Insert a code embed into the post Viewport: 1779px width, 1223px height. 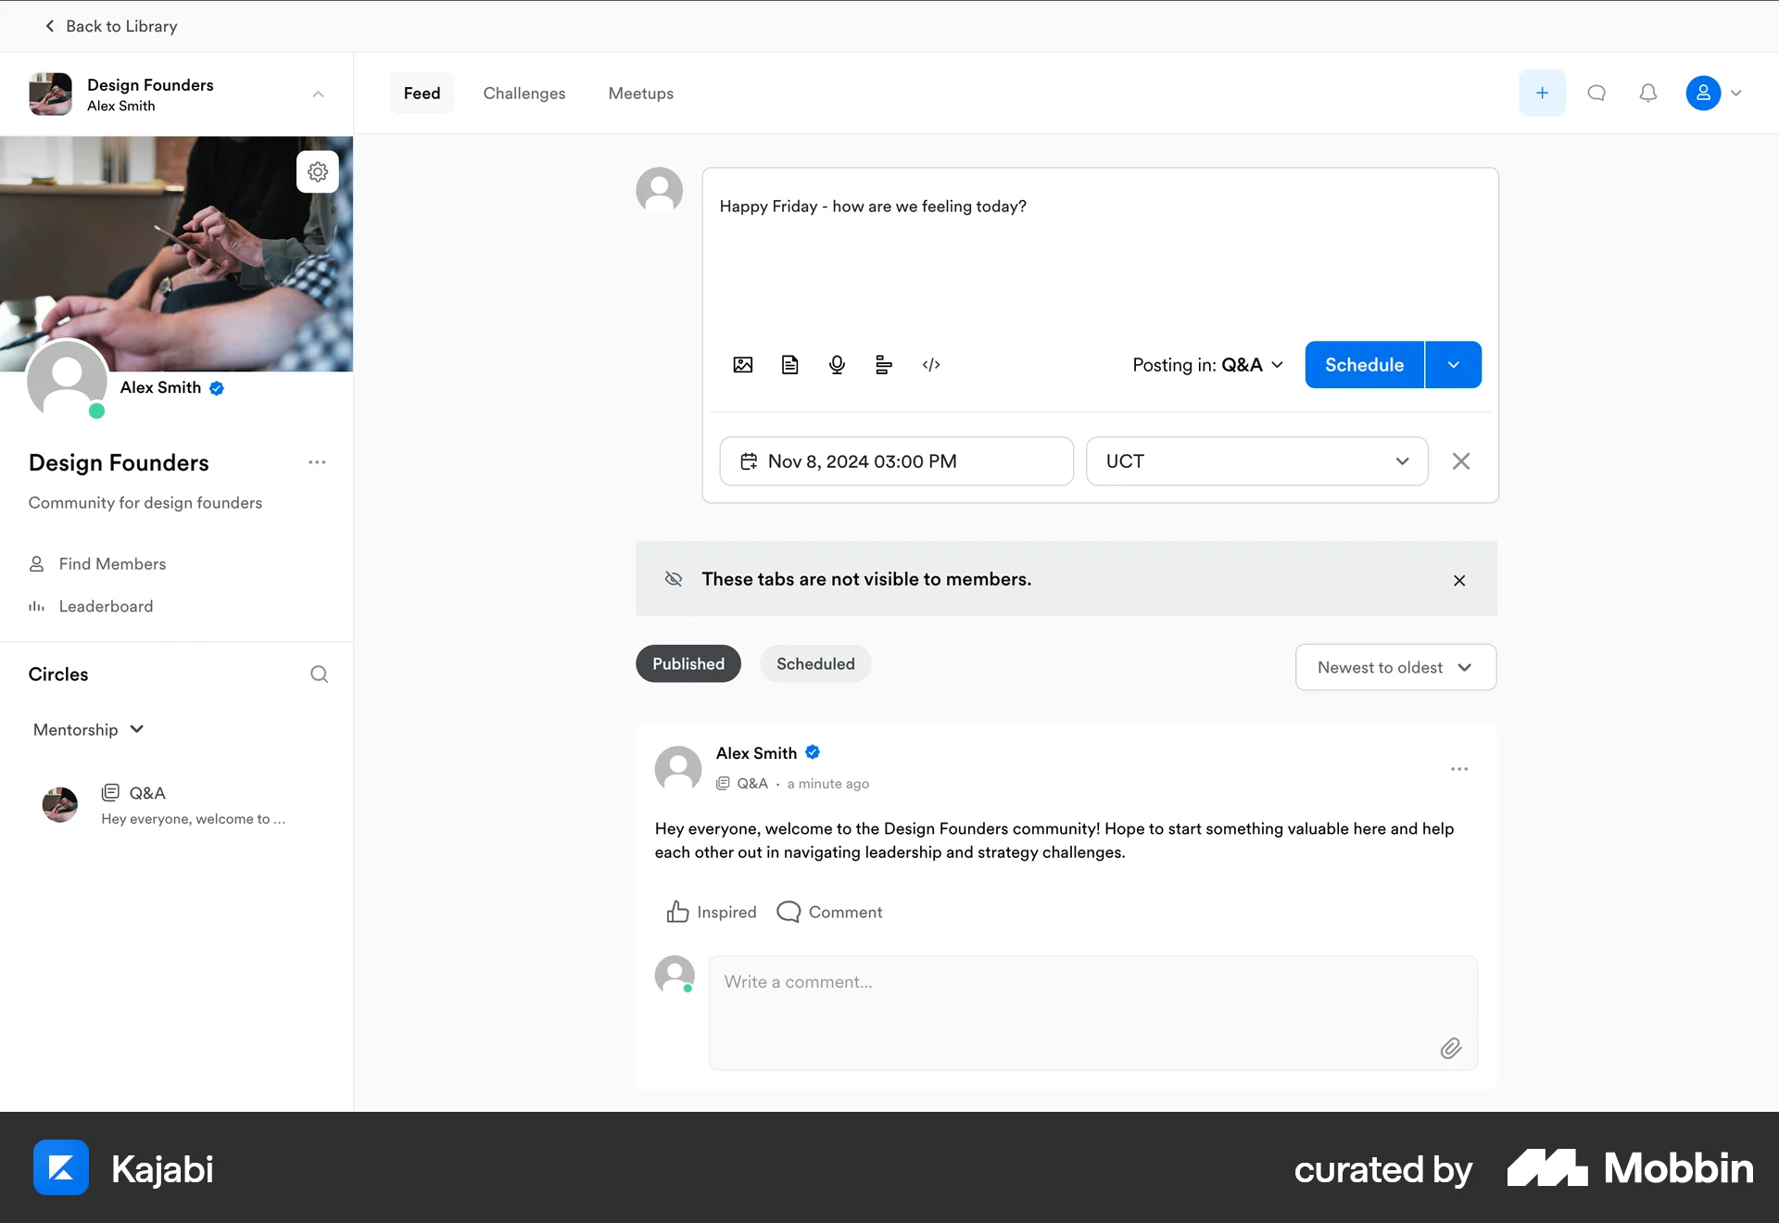[x=931, y=364]
